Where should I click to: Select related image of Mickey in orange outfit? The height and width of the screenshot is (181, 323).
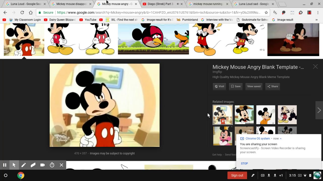266,115
